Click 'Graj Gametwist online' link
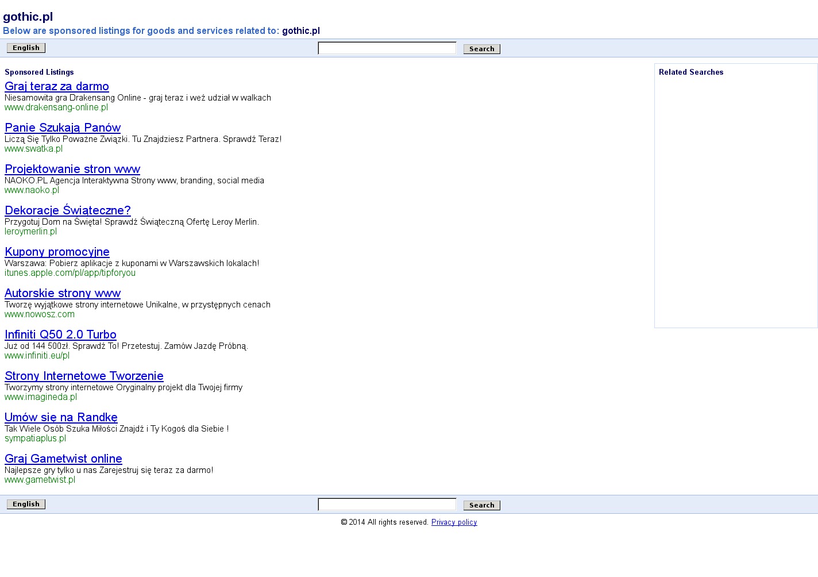The image size is (818, 577). (x=63, y=459)
